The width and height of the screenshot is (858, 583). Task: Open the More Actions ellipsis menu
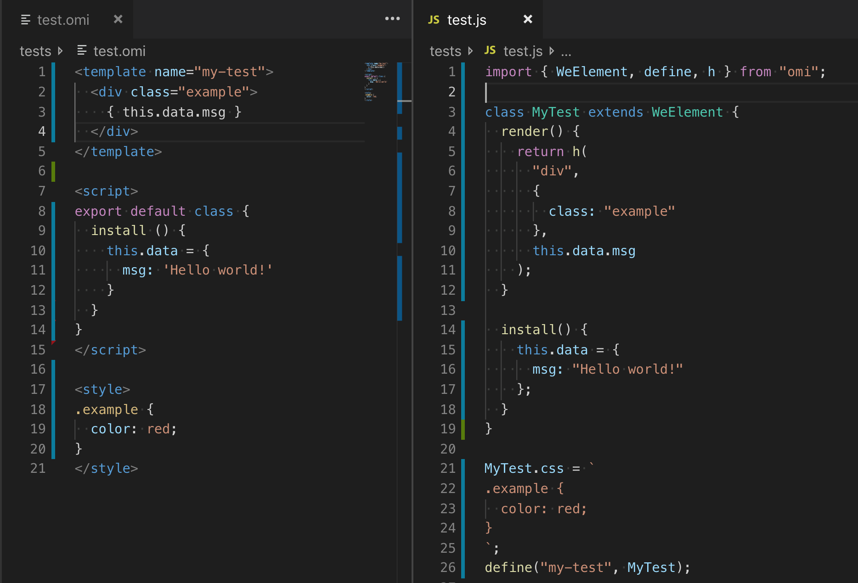pos(392,19)
